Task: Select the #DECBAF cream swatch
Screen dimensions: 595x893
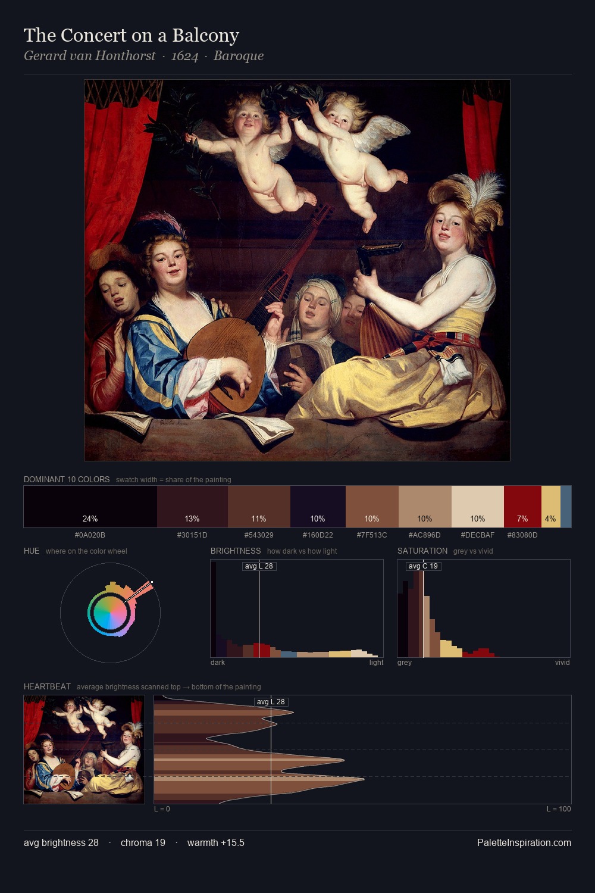Action: point(478,507)
